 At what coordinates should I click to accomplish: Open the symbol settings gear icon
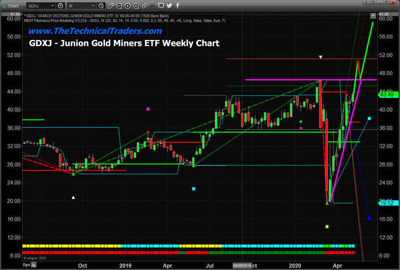coord(60,6)
